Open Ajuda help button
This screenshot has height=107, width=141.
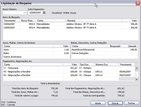(x=98, y=103)
